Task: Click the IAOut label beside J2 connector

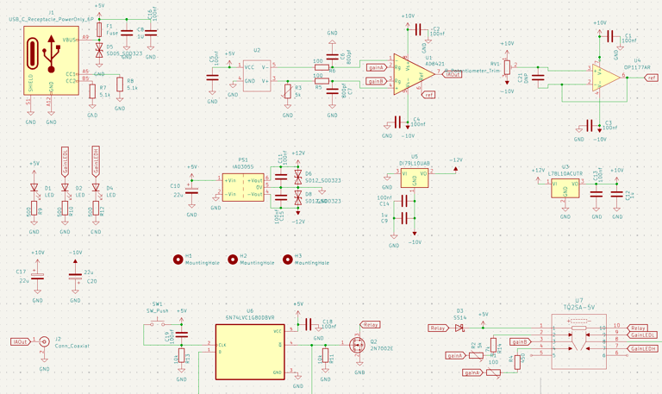Action: pyautogui.click(x=21, y=341)
